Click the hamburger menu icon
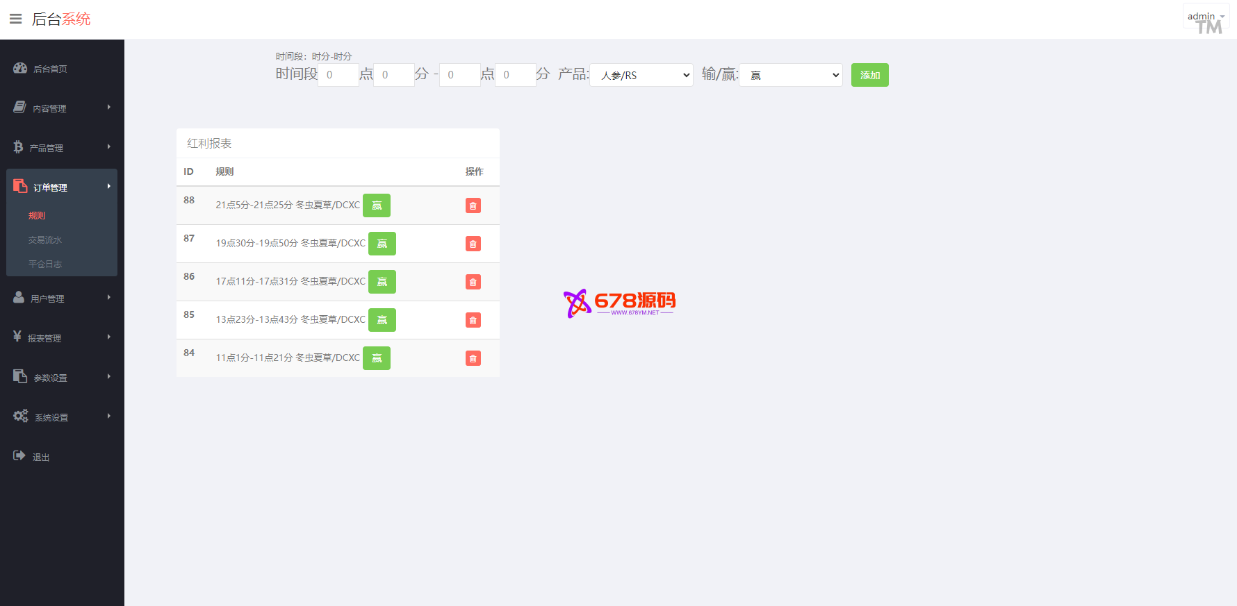Viewport: 1237px width, 606px height. [15, 19]
